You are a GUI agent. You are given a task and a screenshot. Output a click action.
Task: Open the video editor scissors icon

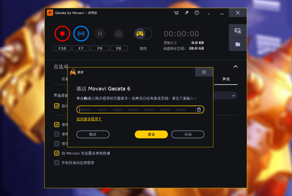coord(238,31)
